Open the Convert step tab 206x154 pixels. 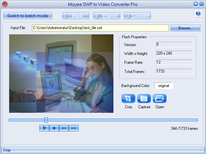point(137,16)
